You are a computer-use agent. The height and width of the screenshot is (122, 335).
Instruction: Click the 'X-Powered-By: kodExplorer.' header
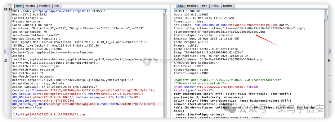(196, 63)
